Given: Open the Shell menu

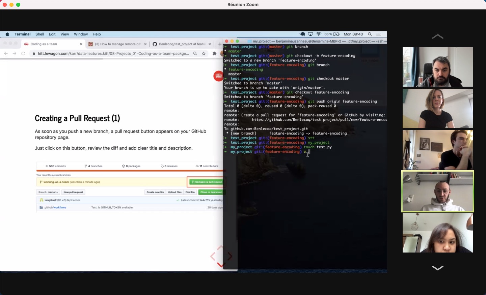Looking at the screenshot, I should [40, 34].
